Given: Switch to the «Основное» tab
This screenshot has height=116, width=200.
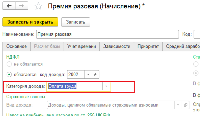Looking at the screenshot, I should pyautogui.click(x=16, y=47).
